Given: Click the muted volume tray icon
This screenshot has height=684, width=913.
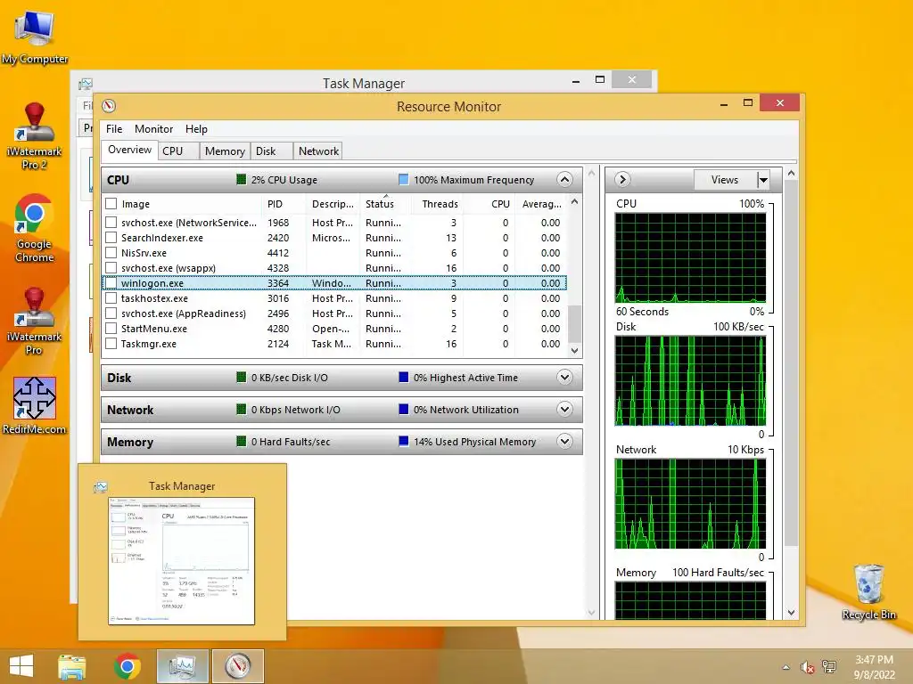Looking at the screenshot, I should coord(807,667).
